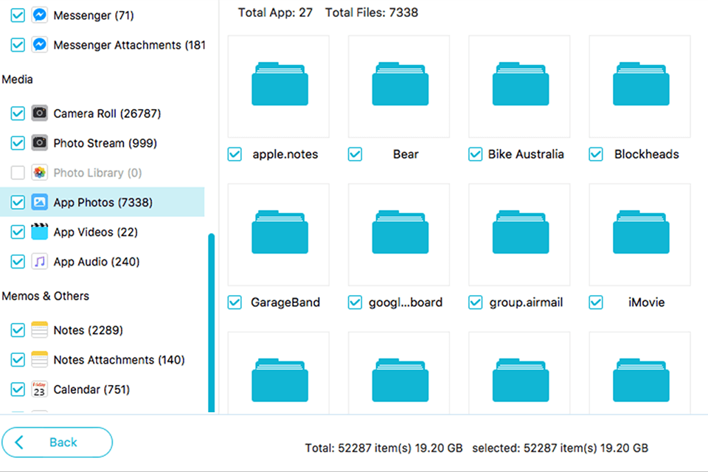Open the iMovie folder
Screen dimensions: 708x472
tap(640, 235)
